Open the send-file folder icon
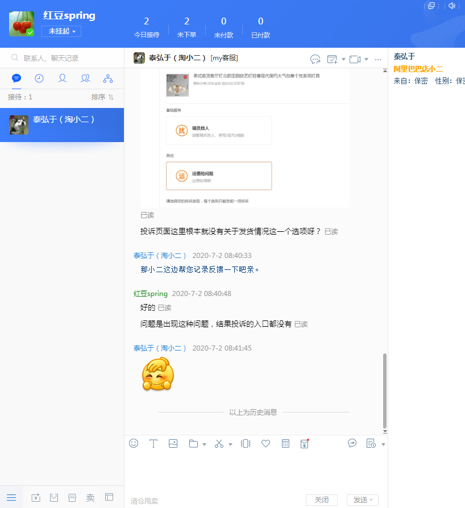This screenshot has width=465, height=508. (193, 444)
